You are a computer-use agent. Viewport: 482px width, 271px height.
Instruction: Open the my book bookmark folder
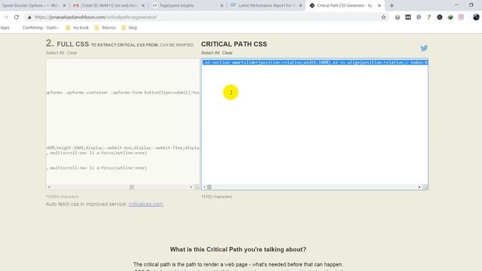pos(78,28)
